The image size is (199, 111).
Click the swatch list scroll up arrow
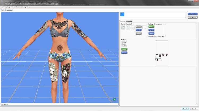click(x=186, y=13)
